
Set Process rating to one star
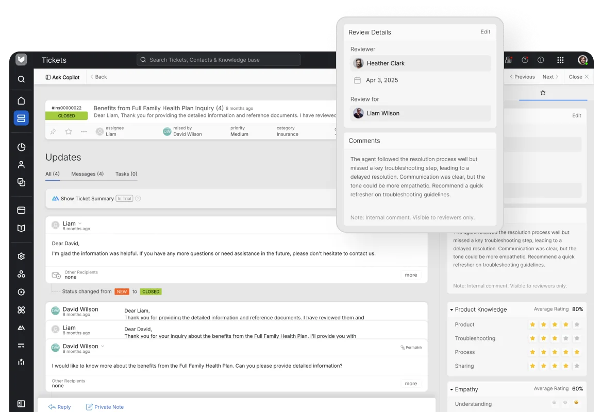click(532, 352)
